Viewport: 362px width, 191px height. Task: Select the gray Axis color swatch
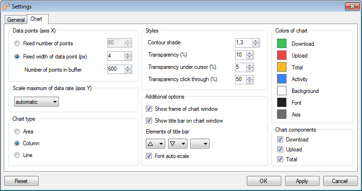(x=282, y=114)
